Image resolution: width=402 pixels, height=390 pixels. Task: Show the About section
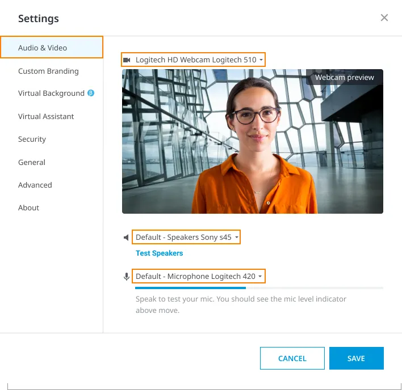29,207
